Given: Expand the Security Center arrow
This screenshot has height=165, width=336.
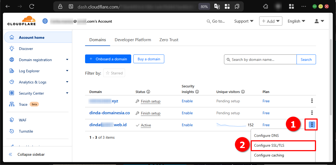Looking at the screenshot, I should (x=67, y=93).
